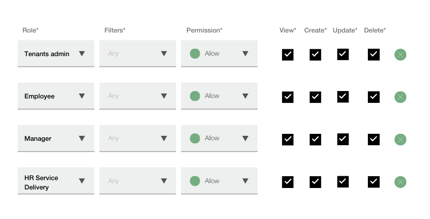Click the green Allow indicator for Tenants admin
The width and height of the screenshot is (430, 219).
195,54
